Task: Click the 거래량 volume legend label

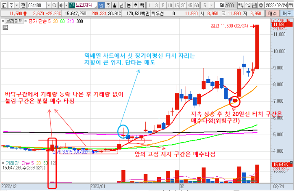Action: point(12,163)
